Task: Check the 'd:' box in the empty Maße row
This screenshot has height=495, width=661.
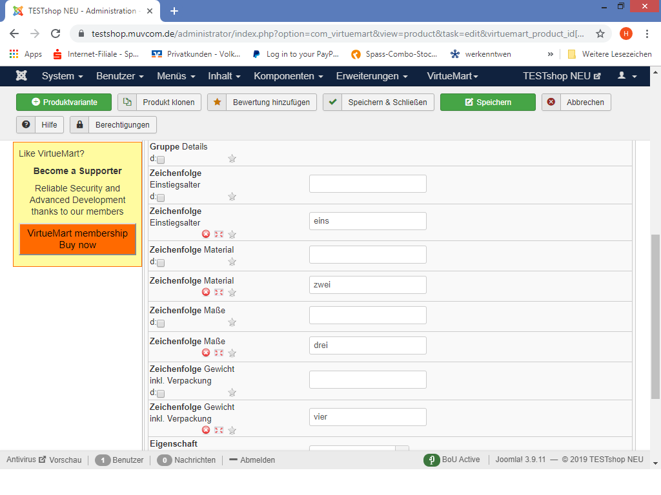Action: coord(161,323)
